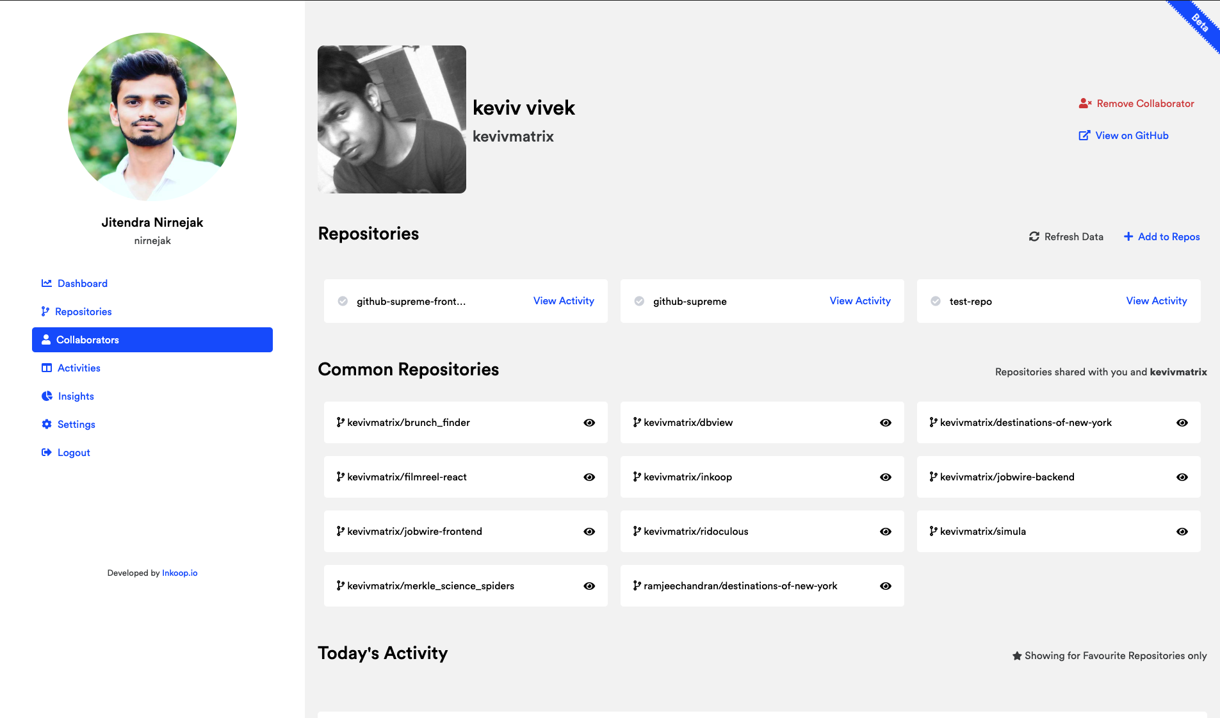Visit the Inkoop.io developer link
The image size is (1220, 718).
180,573
